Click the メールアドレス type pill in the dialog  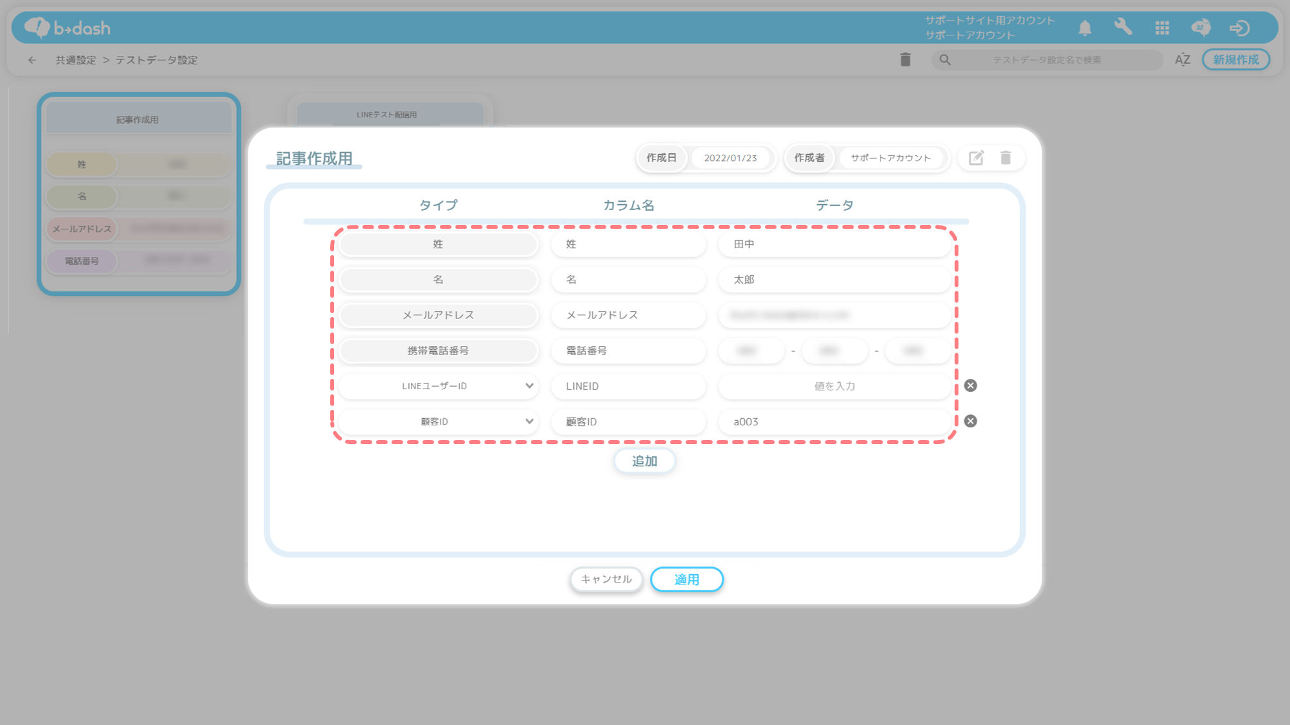click(438, 315)
